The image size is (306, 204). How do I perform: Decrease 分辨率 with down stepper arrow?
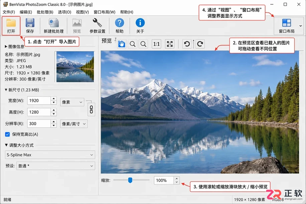[54, 126]
